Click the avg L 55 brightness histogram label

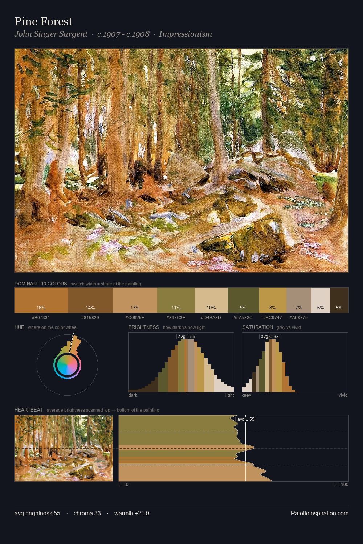[187, 337]
